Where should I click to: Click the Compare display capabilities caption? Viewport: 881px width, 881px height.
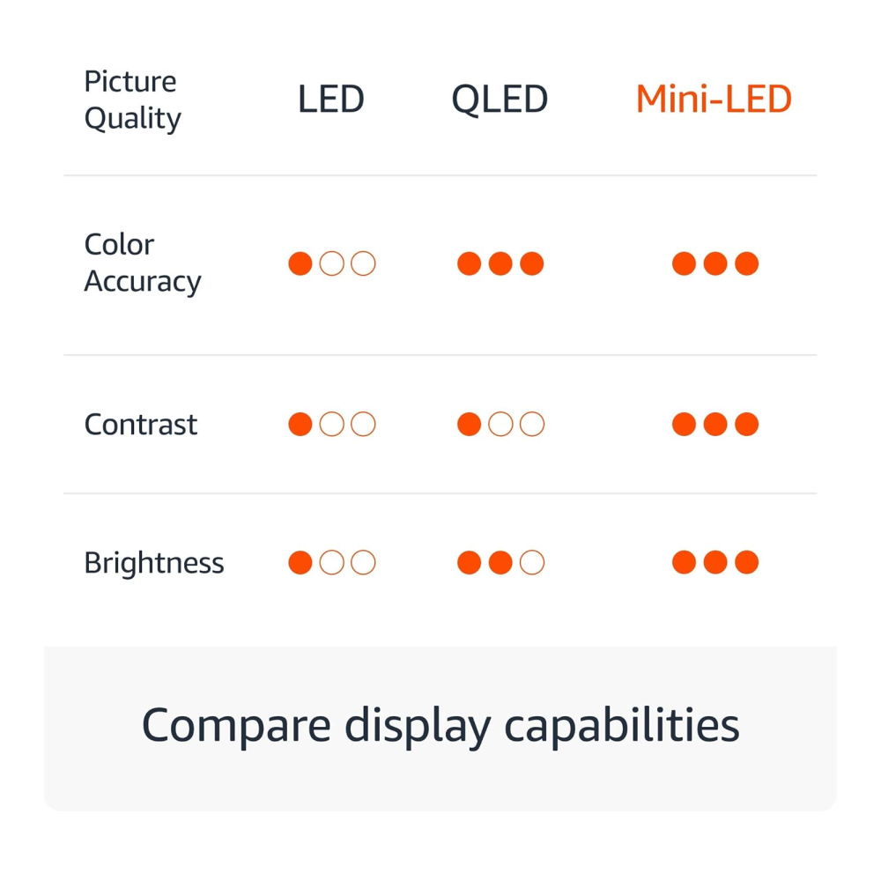pyautogui.click(x=440, y=726)
